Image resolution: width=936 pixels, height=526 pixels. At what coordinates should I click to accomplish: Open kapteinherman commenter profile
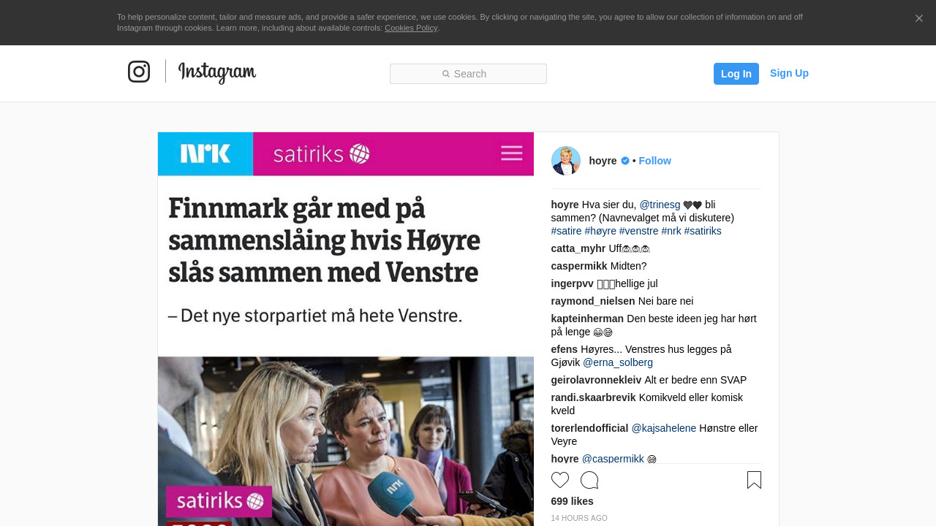pyautogui.click(x=587, y=319)
